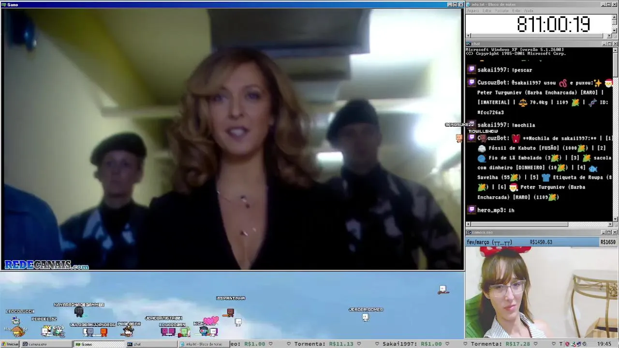This screenshot has width=619, height=348.
Task: Click the hero_mp3 username in chat
Action: (x=491, y=210)
